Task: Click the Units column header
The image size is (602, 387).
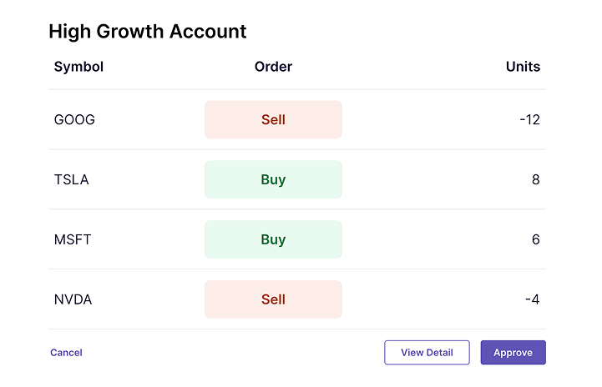Action: tap(523, 67)
